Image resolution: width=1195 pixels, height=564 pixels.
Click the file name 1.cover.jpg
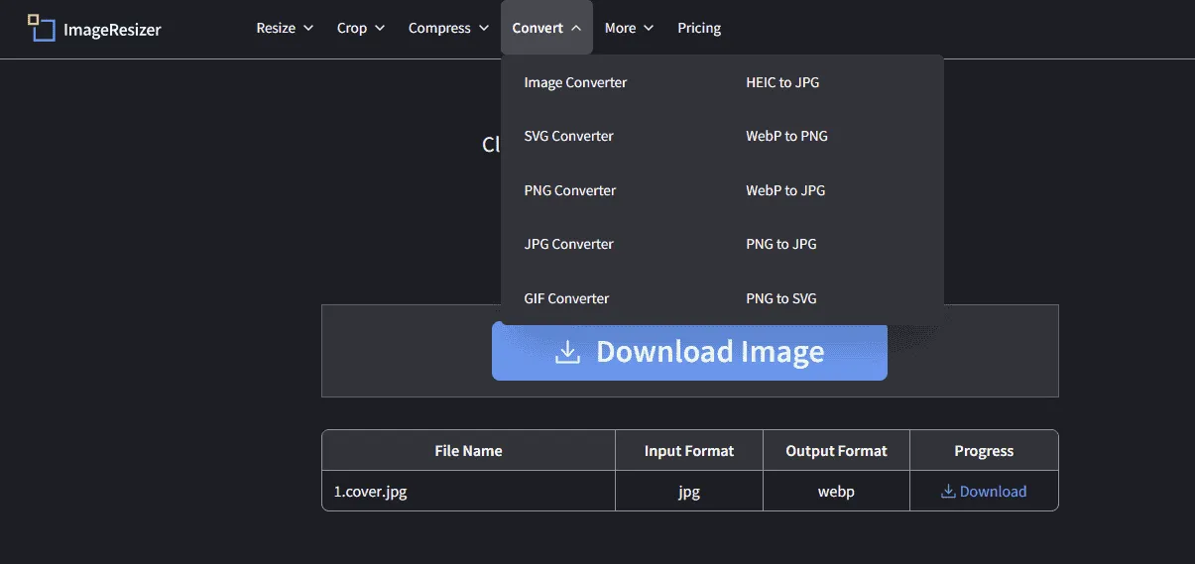(370, 491)
